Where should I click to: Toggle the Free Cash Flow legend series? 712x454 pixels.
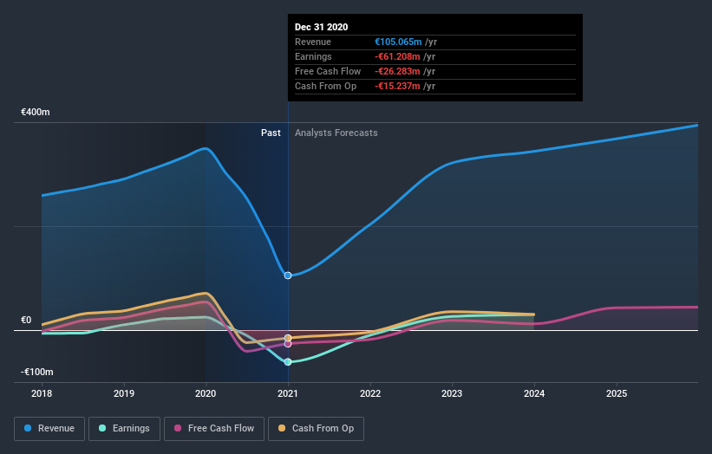pos(214,429)
